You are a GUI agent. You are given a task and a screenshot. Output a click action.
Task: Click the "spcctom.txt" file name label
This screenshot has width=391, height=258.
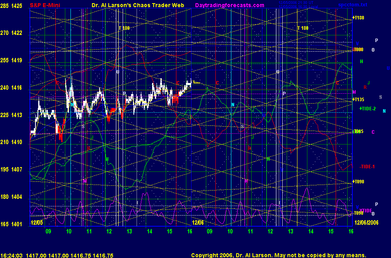pos(353,5)
